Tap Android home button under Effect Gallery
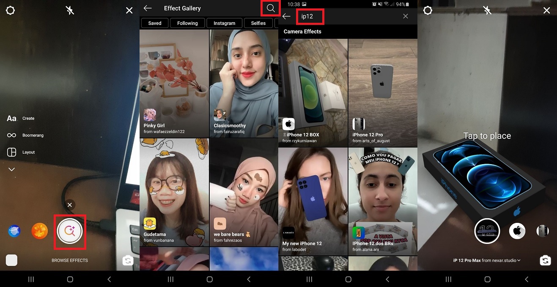The width and height of the screenshot is (557, 287). pyautogui.click(x=209, y=279)
